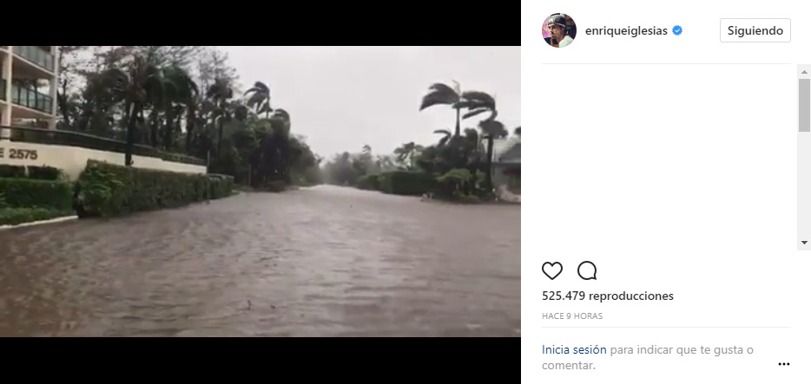The image size is (811, 384).
Task: Click the comments panel scrollbar thumb
Action: point(804,106)
